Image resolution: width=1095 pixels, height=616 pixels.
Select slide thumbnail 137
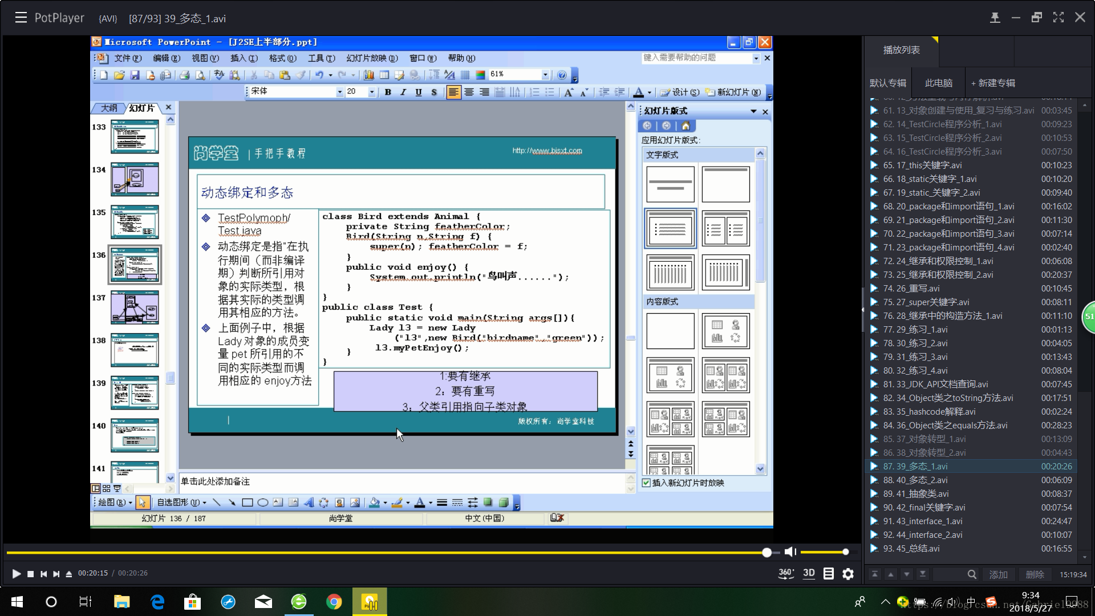tap(135, 307)
